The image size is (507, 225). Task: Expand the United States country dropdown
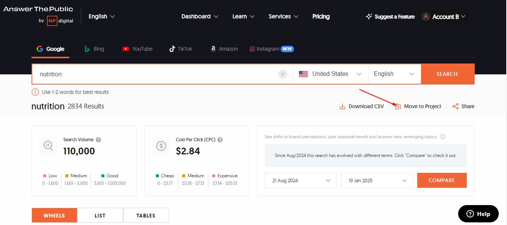(330, 74)
